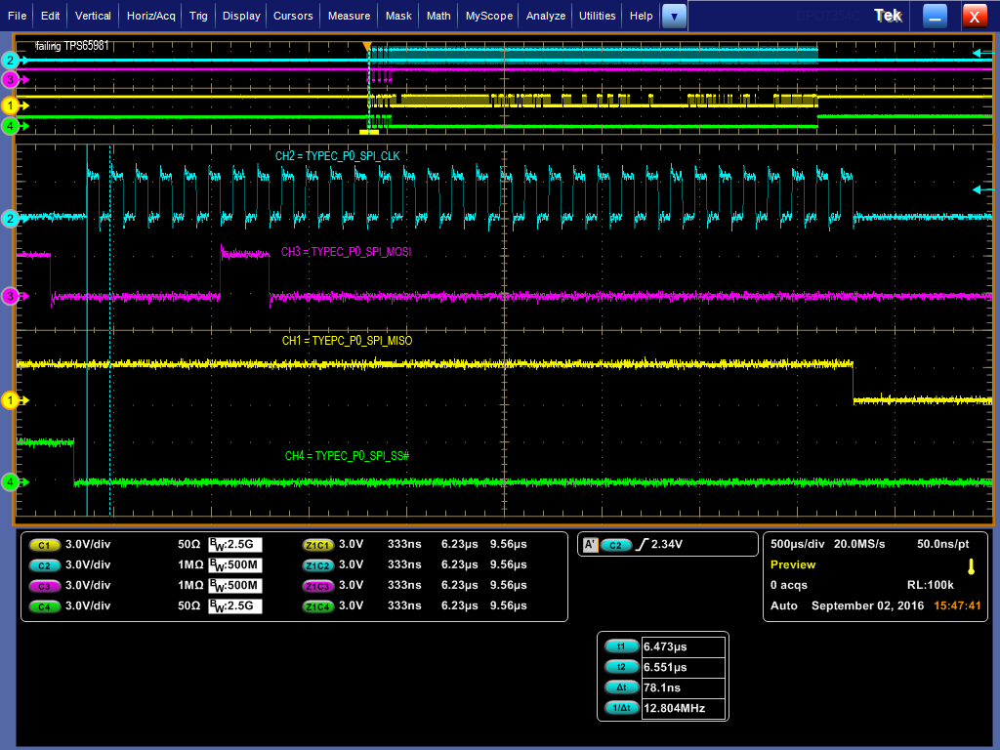Open the Cursors menu
The image size is (1000, 750).
293,16
